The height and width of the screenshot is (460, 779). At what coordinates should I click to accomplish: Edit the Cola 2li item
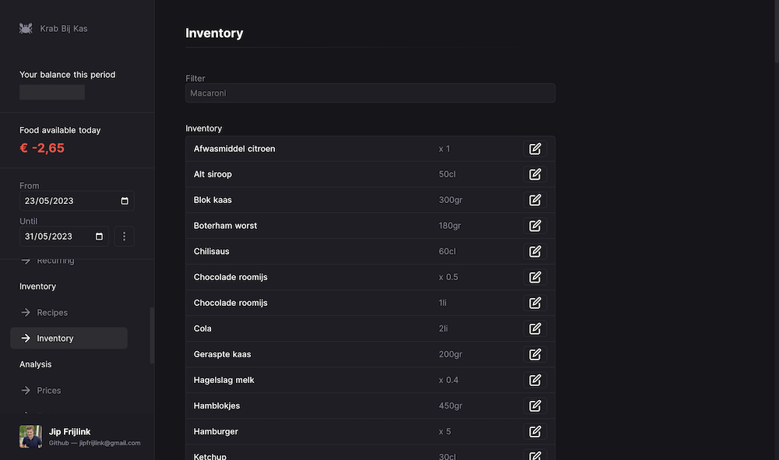click(534, 328)
